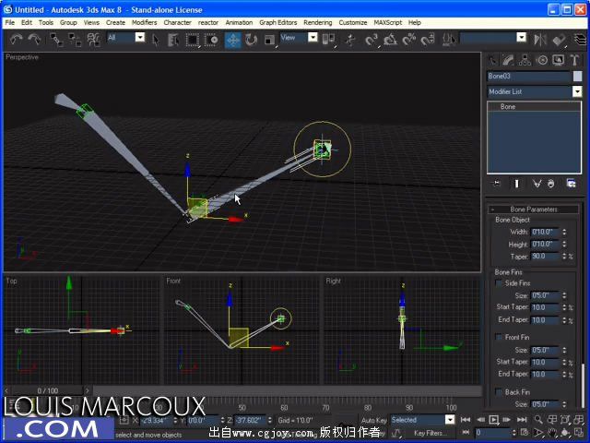This screenshot has height=443, width=590.
Task: Toggle the Auto Key button
Action: point(373,420)
